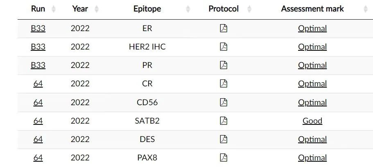The image size is (373, 167).
Task: Sort the table by Year column
Action: point(80,9)
